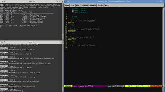
Task: Click the KBDTYPE: label on line 16
Action: coord(72,39)
